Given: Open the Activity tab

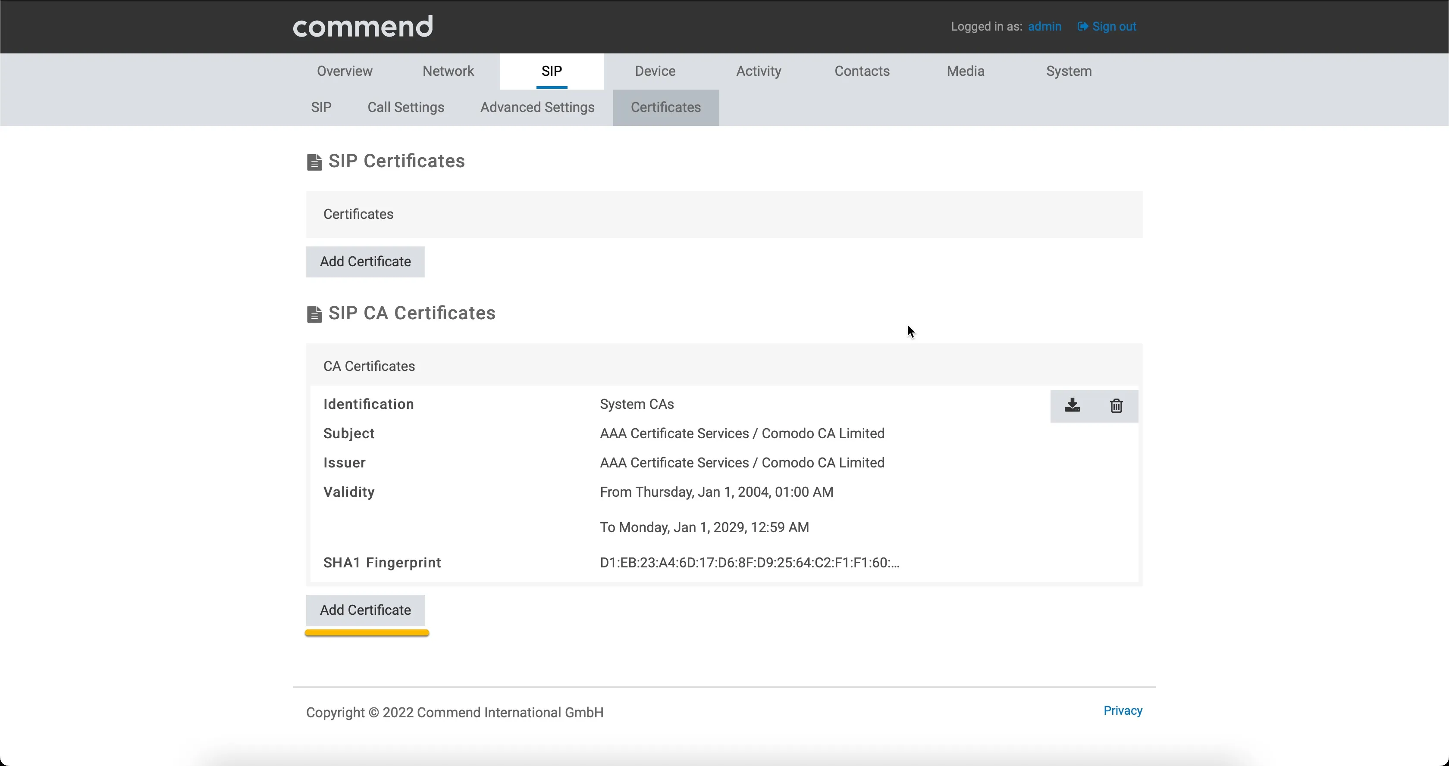Looking at the screenshot, I should tap(759, 72).
